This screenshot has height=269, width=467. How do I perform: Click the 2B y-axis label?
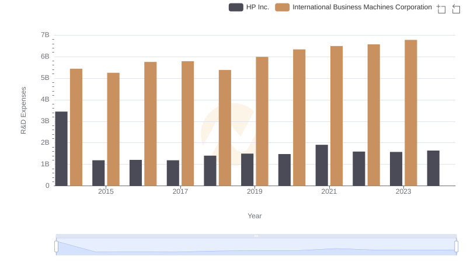point(45,142)
